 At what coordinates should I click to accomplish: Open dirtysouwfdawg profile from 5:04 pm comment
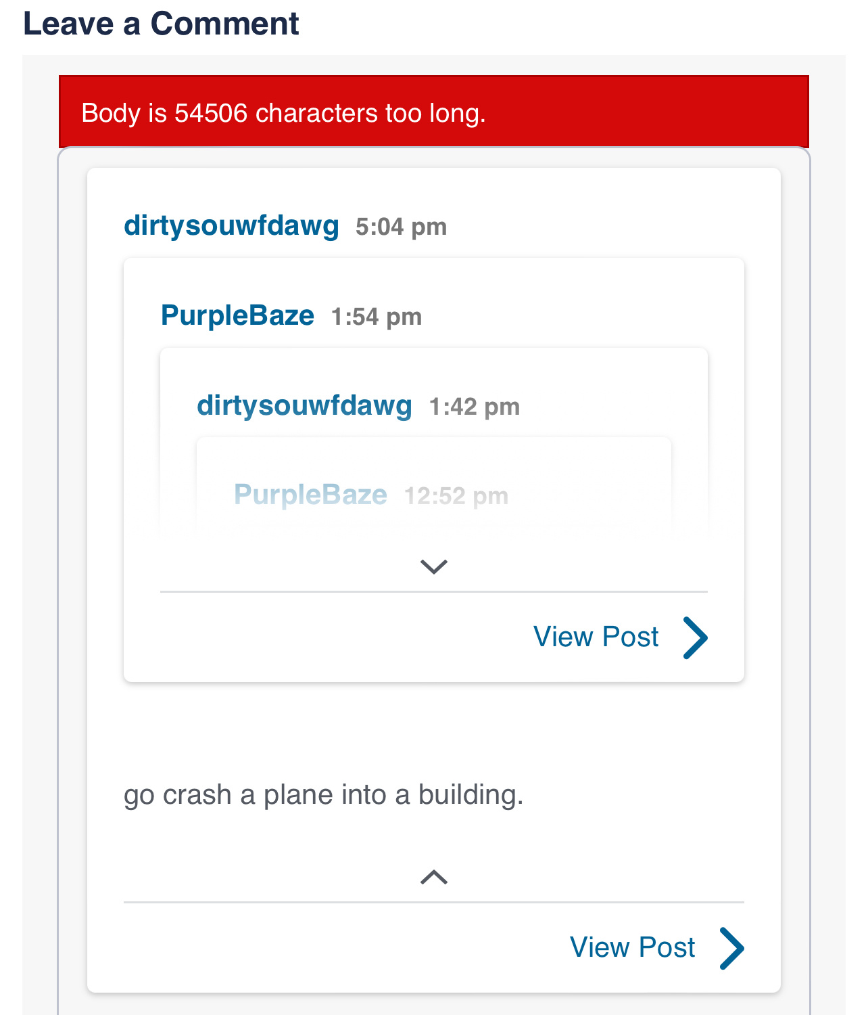tap(231, 226)
